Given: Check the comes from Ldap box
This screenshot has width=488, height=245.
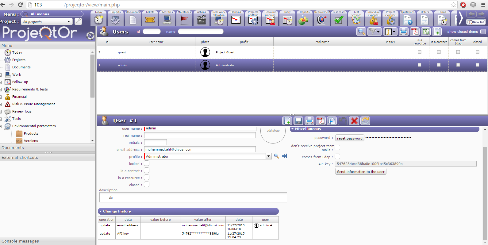Looking at the screenshot, I should click(x=337, y=157).
